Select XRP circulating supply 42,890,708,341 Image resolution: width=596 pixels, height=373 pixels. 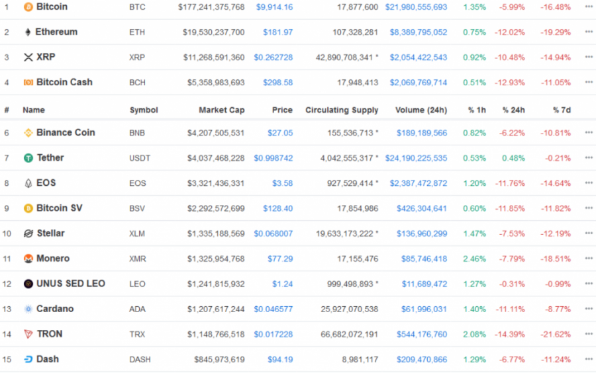pyautogui.click(x=344, y=58)
